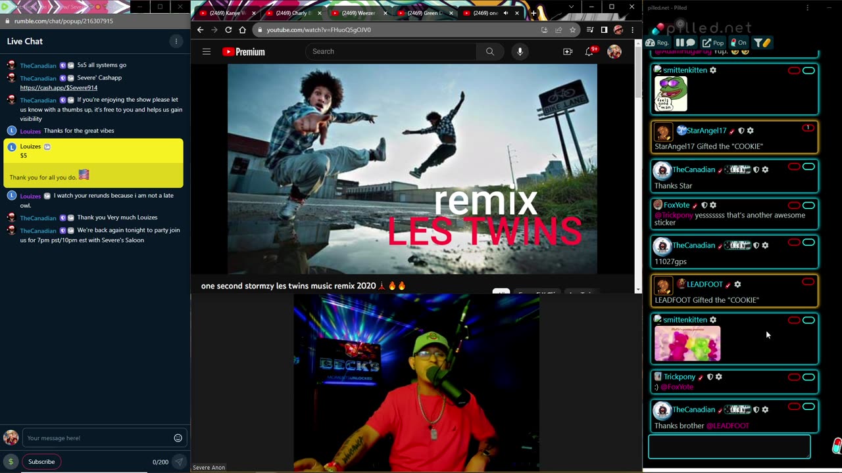Screen dimensions: 842x473
Task: Open the Chrome three-dot menu
Action: tap(632, 30)
